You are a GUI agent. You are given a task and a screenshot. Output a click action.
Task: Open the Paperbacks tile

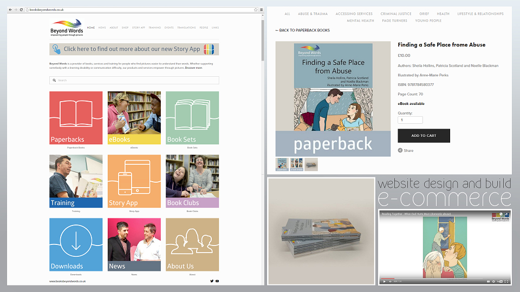76,118
